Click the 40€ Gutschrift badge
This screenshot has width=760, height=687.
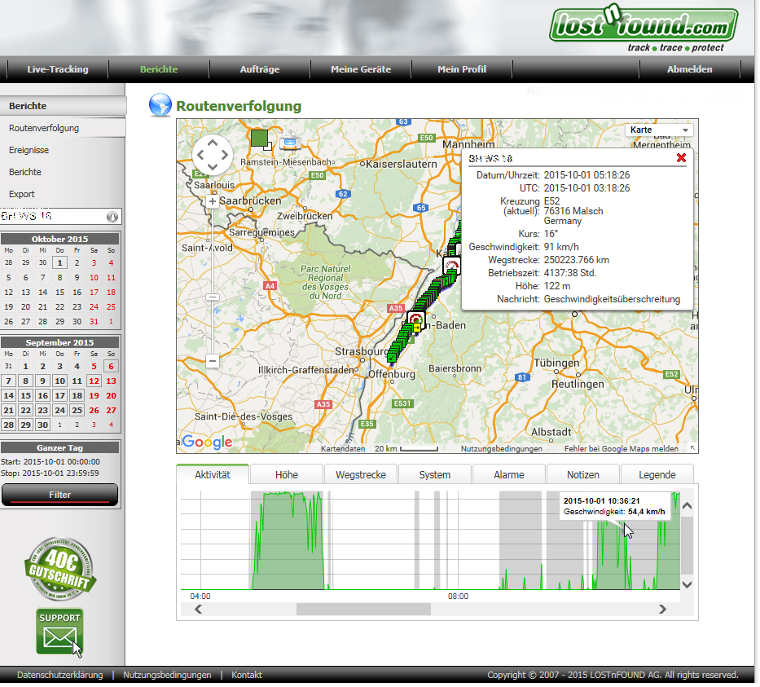pyautogui.click(x=59, y=566)
